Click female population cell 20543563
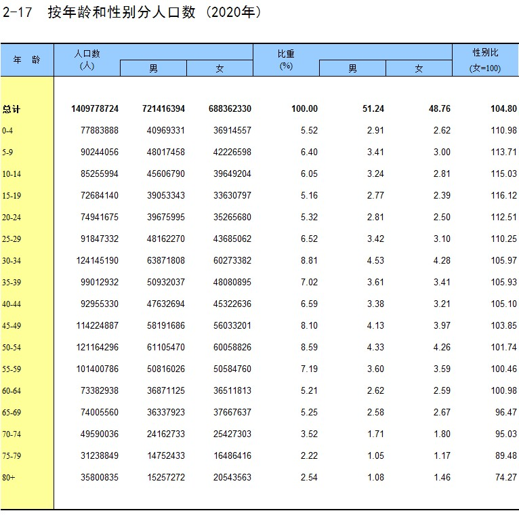The image size is (519, 532). pyautogui.click(x=232, y=478)
